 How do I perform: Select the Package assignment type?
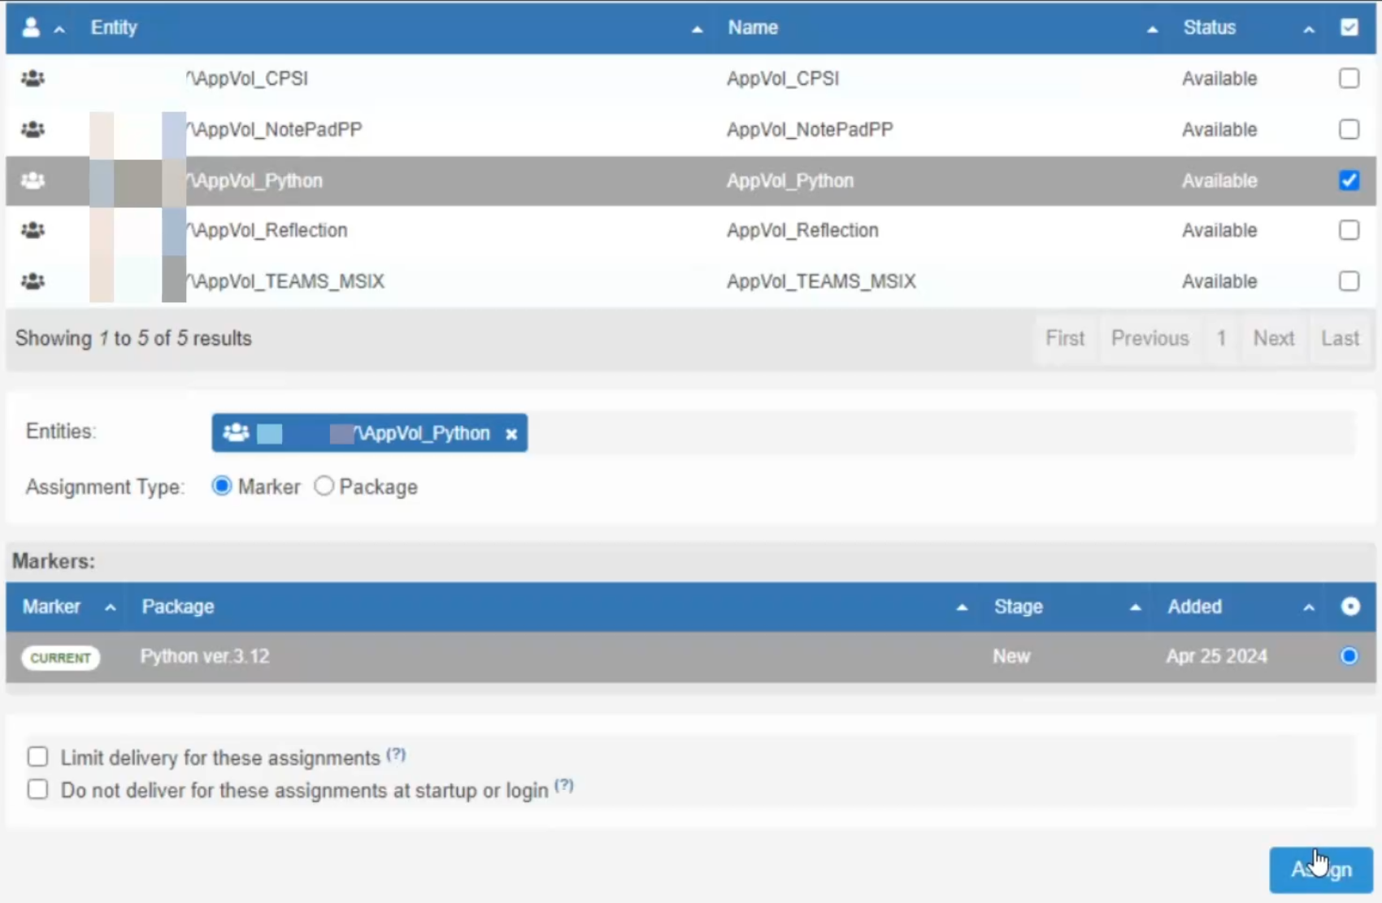coord(324,485)
